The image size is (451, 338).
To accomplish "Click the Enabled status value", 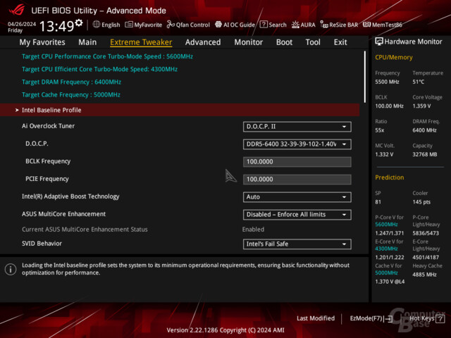I will coord(253,230).
